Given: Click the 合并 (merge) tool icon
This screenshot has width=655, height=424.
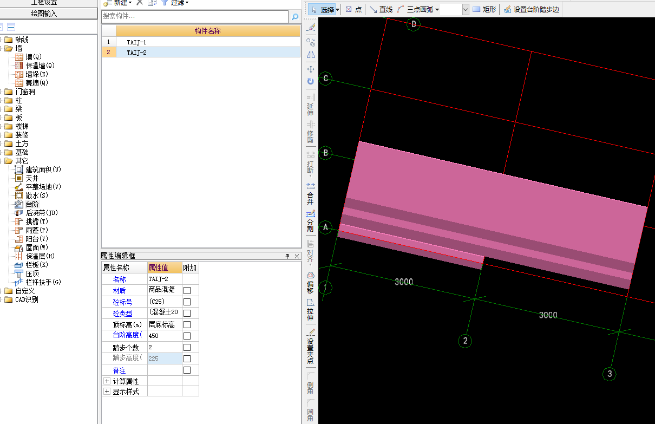Looking at the screenshot, I should 310,193.
